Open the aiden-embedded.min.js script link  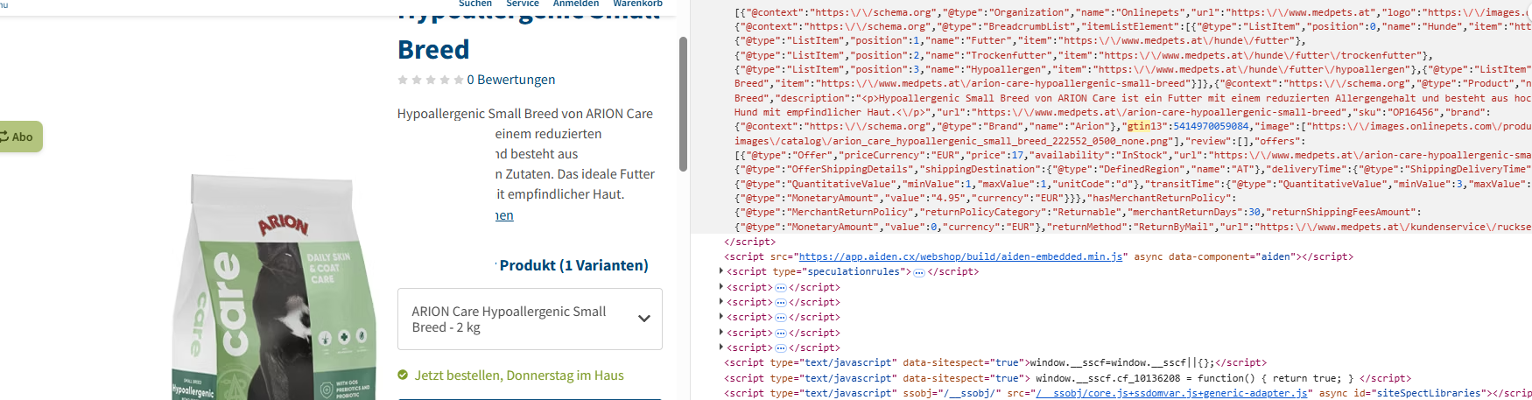tap(960, 256)
